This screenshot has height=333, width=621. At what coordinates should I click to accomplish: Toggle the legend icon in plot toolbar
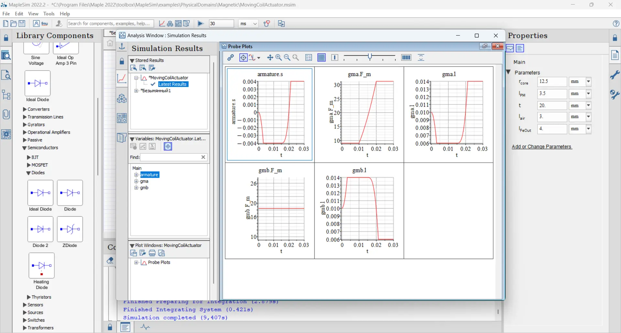tap(309, 58)
